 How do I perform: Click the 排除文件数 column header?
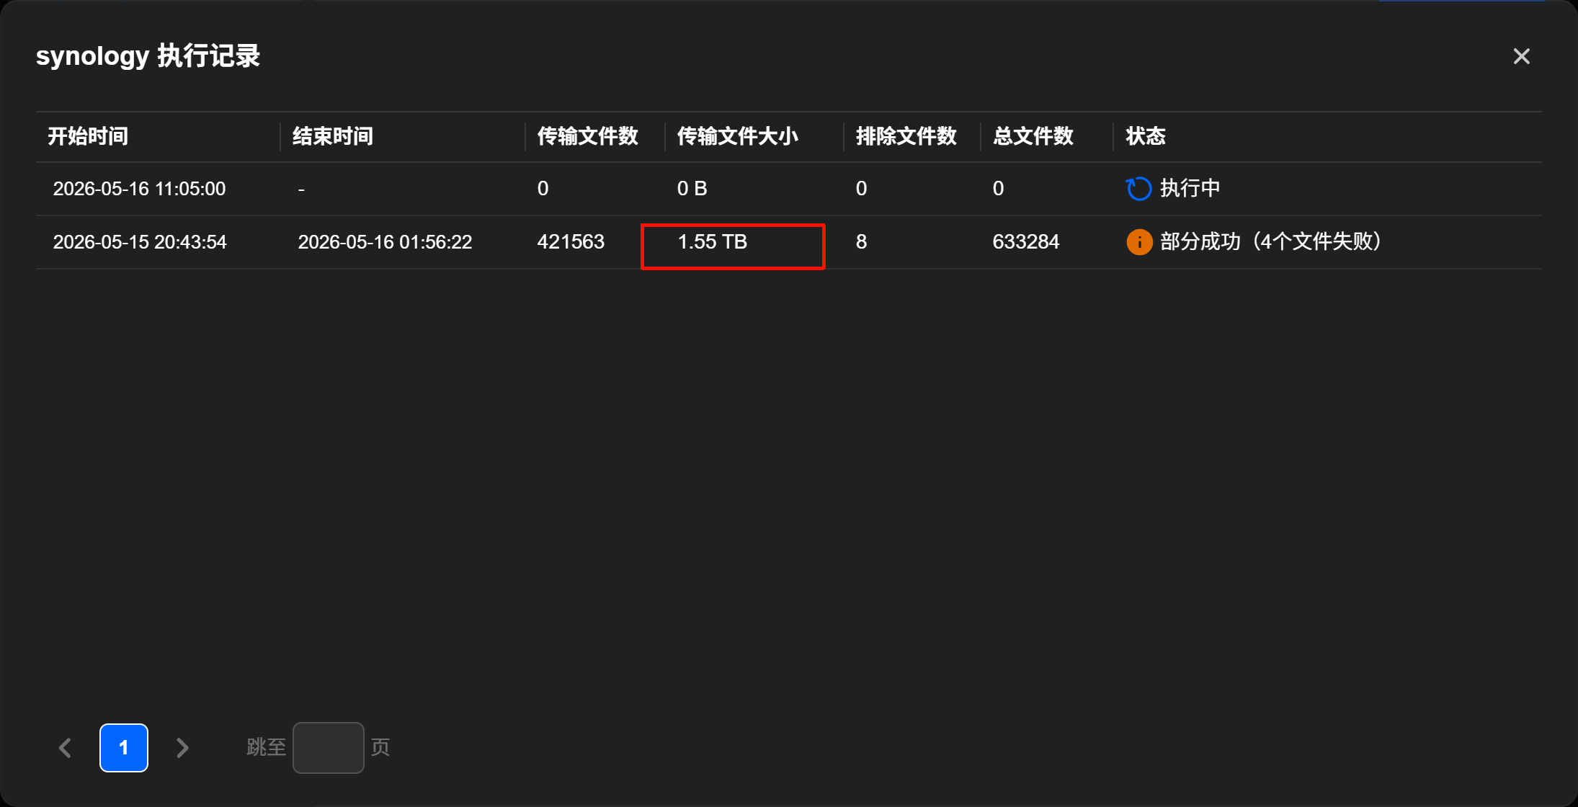(x=906, y=136)
